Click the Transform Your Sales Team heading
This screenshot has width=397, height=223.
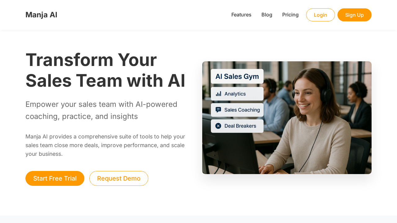[x=105, y=70]
